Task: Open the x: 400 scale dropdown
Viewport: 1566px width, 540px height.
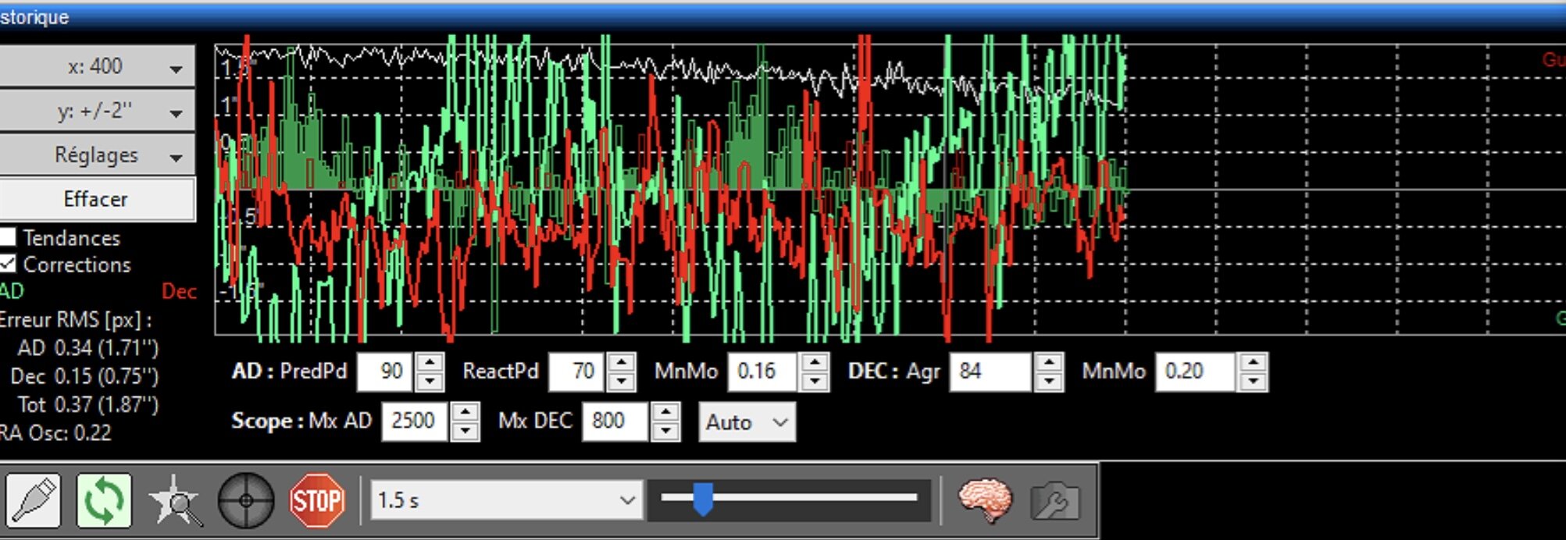Action: coord(97,66)
